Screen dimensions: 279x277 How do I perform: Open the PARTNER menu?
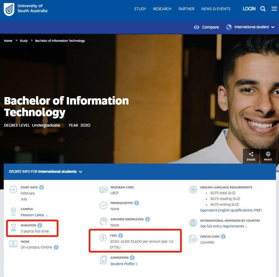point(186,9)
